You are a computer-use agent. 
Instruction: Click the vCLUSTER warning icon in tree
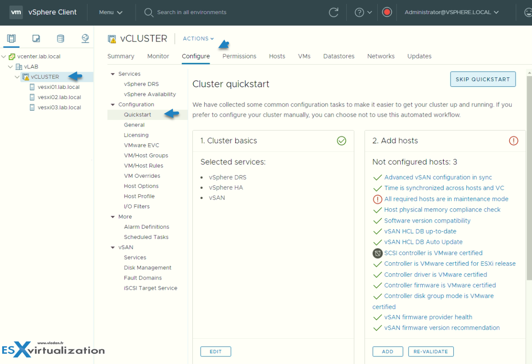pyautogui.click(x=26, y=77)
